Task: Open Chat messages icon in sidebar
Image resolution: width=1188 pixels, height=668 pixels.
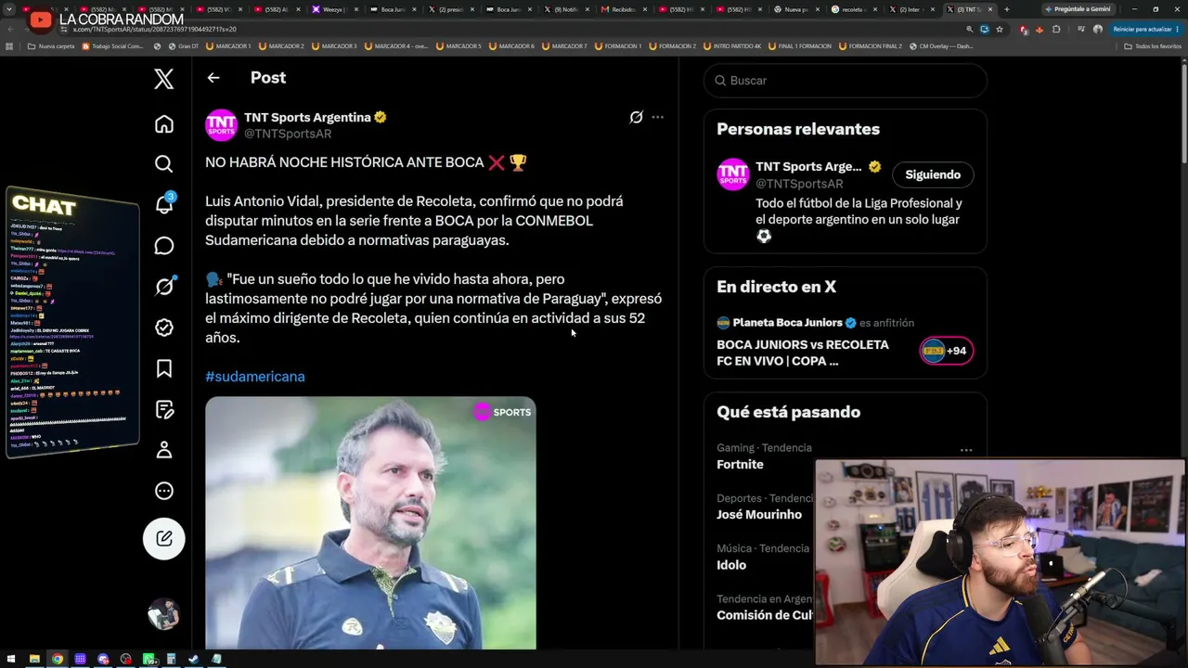Action: coord(164,246)
